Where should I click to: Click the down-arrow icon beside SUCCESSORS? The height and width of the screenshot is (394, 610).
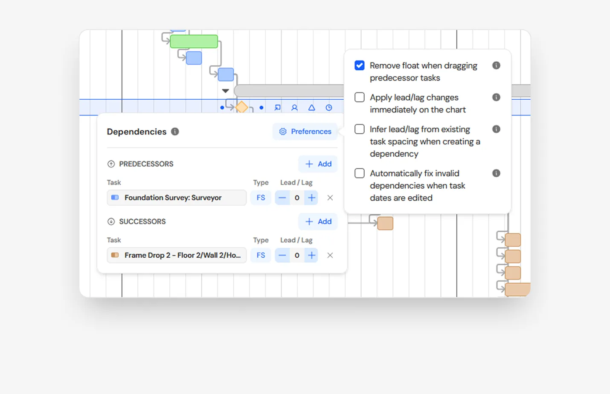pyautogui.click(x=111, y=221)
